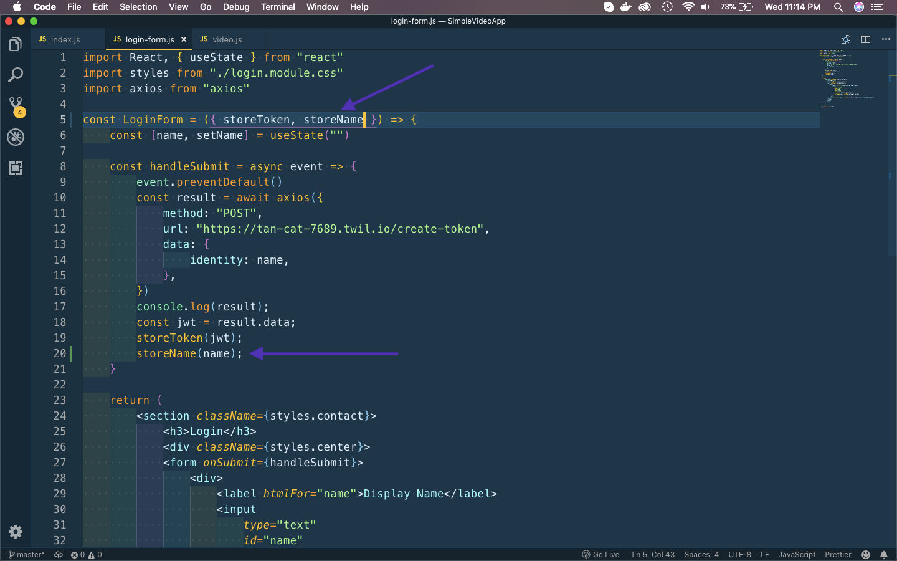
Task: Open the View menu
Action: 178,7
